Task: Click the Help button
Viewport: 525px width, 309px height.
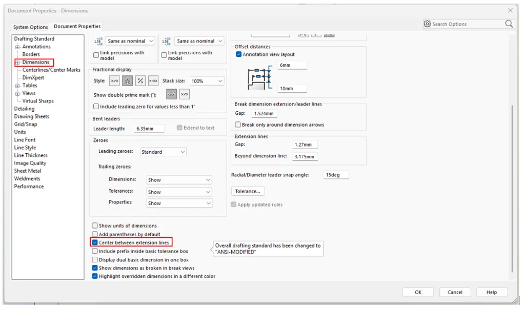Action: (492, 292)
